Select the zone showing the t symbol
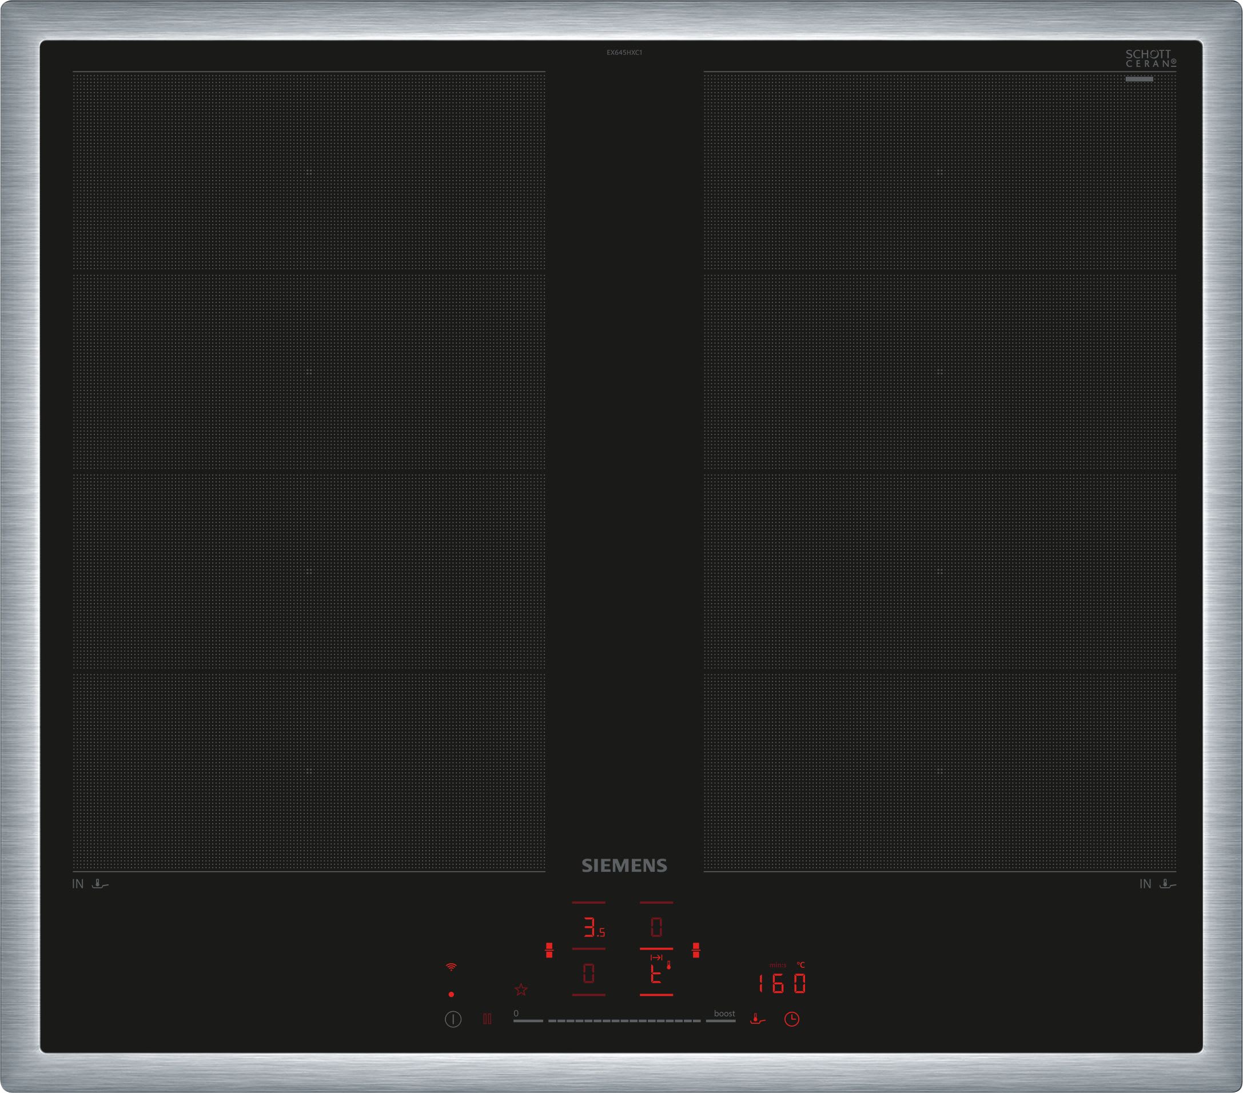This screenshot has width=1243, height=1093. tap(656, 974)
